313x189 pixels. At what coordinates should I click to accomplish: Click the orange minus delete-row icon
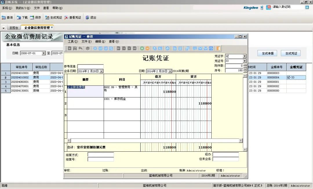(x=147, y=48)
